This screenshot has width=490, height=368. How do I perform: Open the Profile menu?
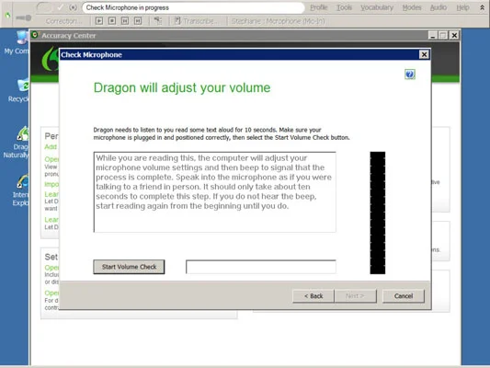pos(319,7)
